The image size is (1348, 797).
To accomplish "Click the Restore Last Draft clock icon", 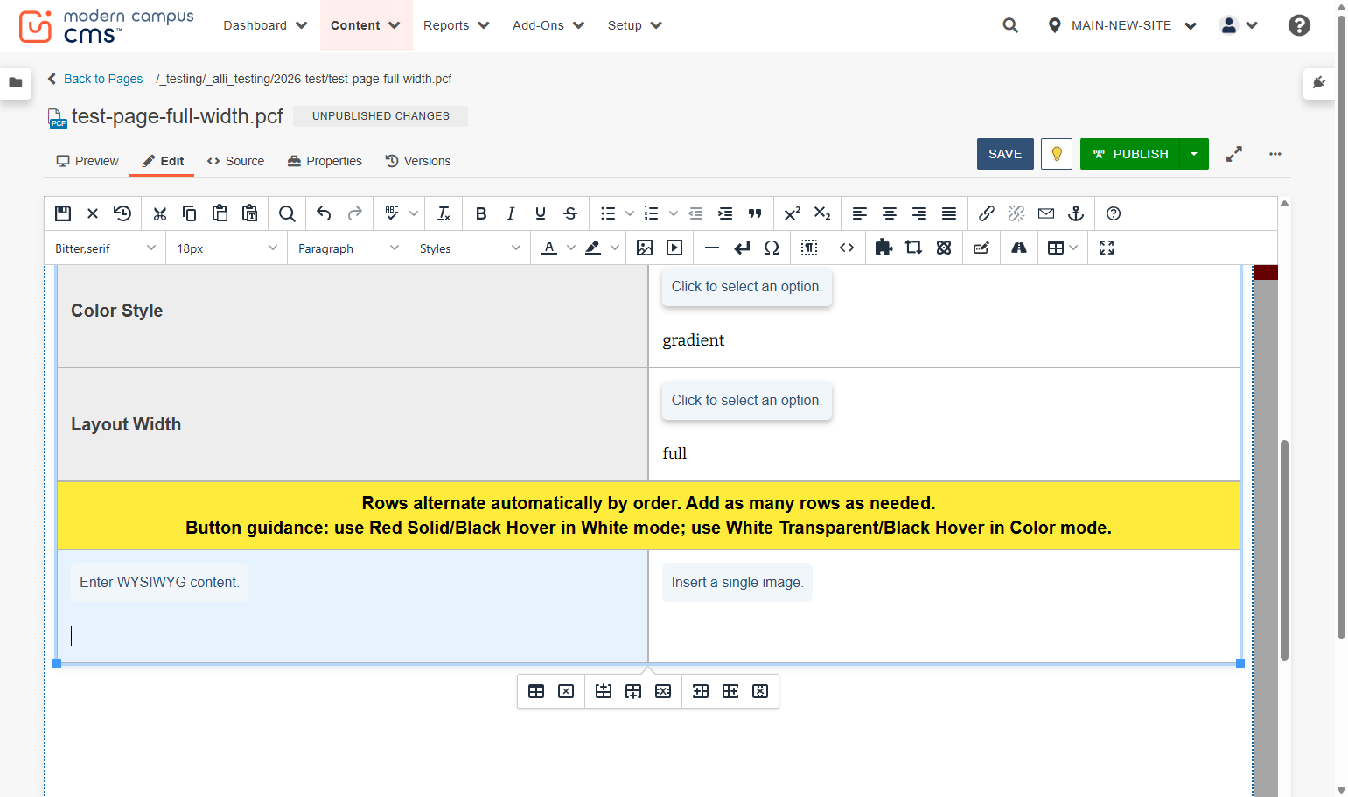I will (x=122, y=213).
